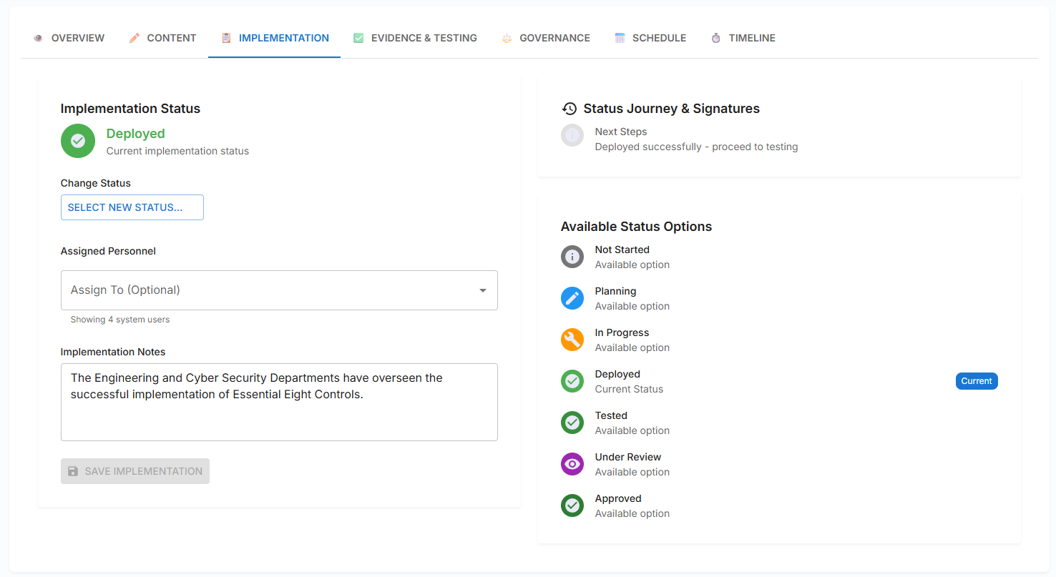Click the purple Under Review eye icon
The image size is (1056, 577).
572,464
